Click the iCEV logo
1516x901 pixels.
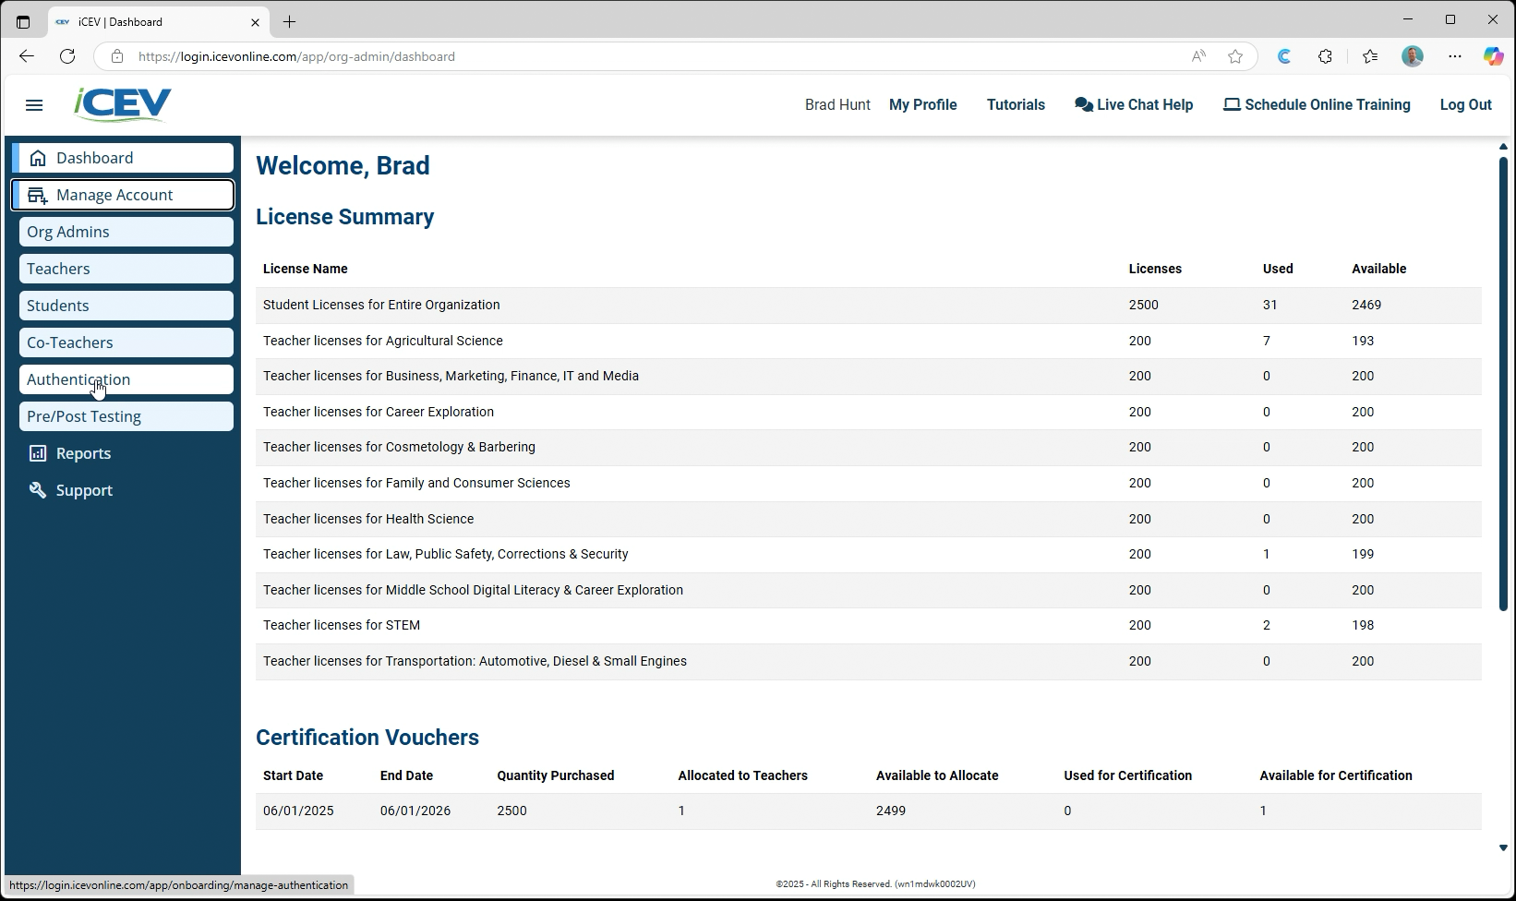(x=121, y=103)
